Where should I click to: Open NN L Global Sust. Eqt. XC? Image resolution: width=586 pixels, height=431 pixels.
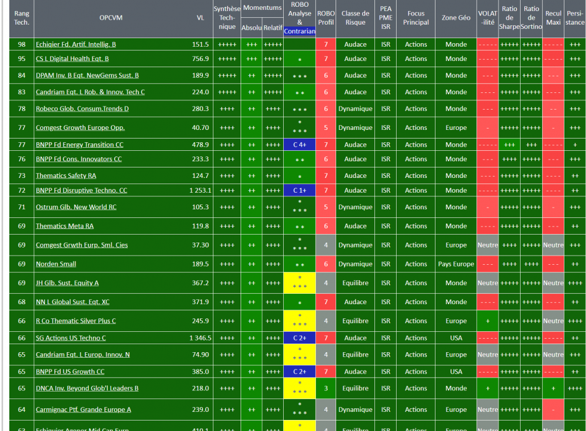(73, 302)
